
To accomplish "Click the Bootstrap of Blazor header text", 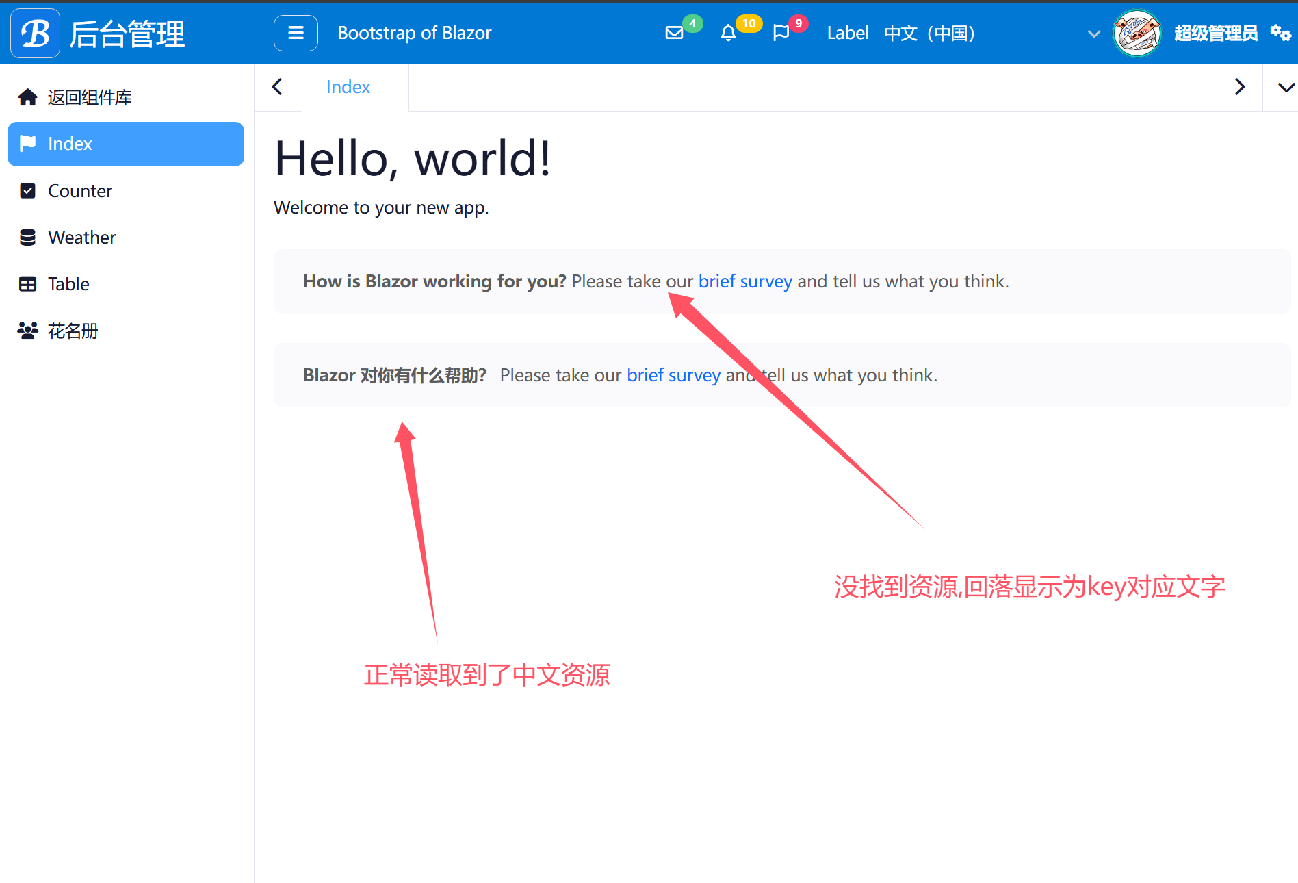I will point(415,33).
